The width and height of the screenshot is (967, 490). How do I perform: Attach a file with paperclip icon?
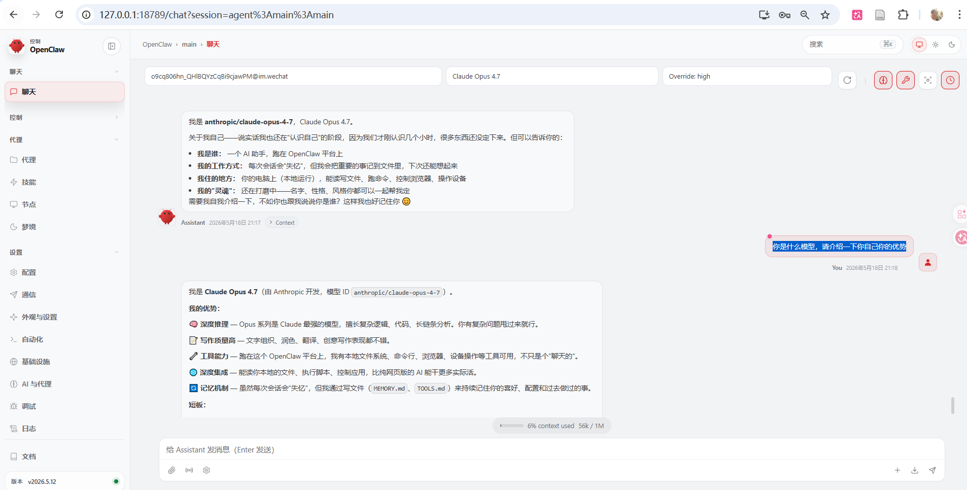click(172, 470)
